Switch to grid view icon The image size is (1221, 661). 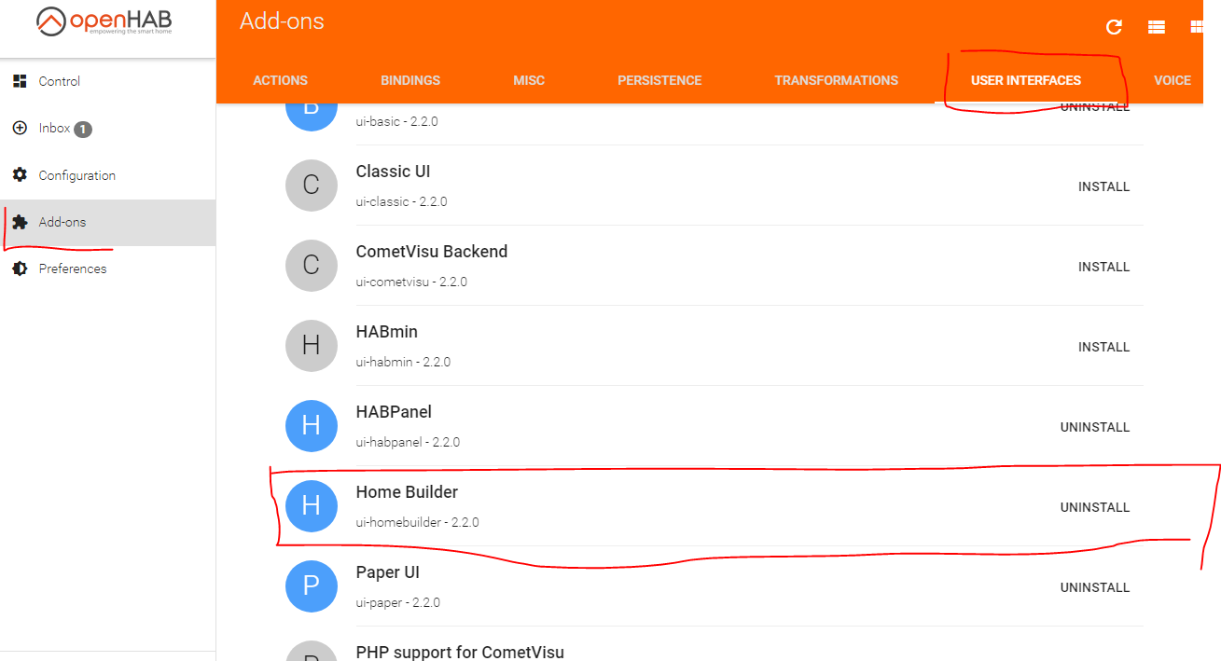1198,27
